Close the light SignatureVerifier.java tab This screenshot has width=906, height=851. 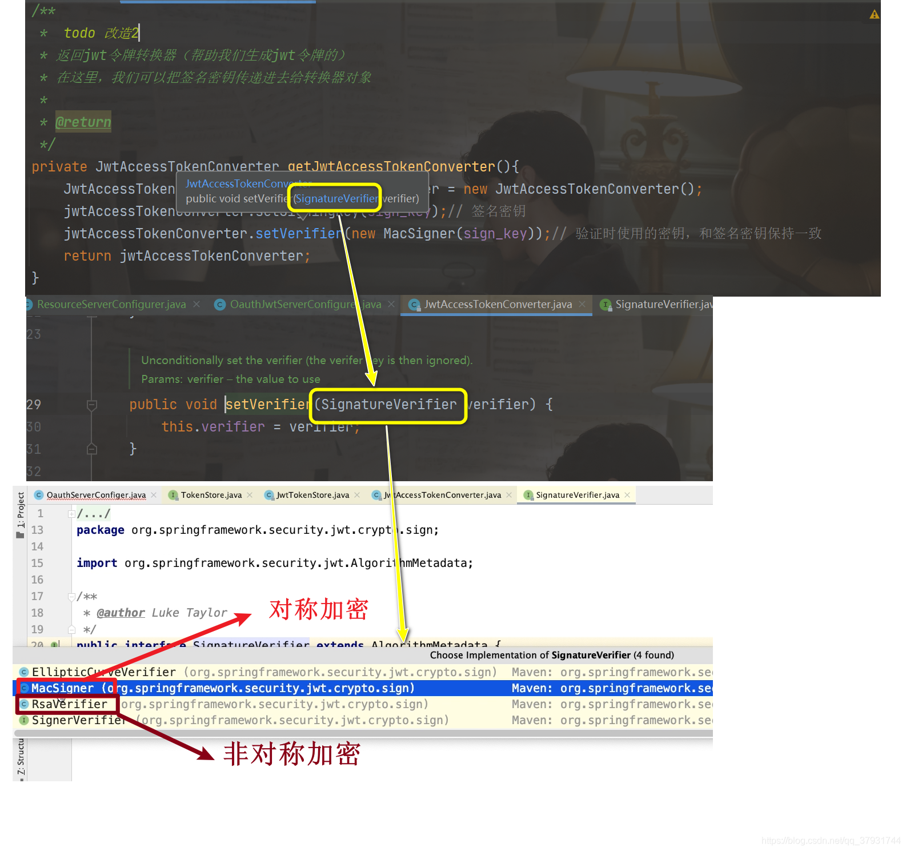[x=627, y=495]
